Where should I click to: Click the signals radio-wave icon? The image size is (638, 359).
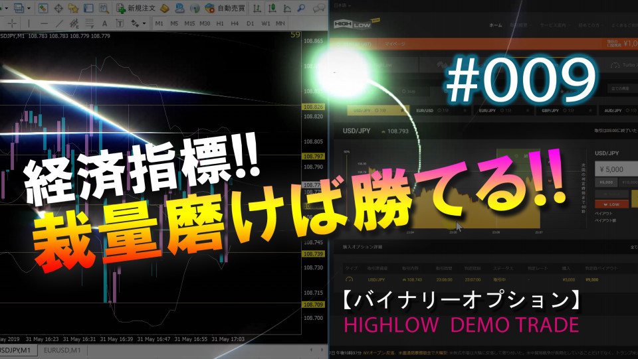coord(195,8)
